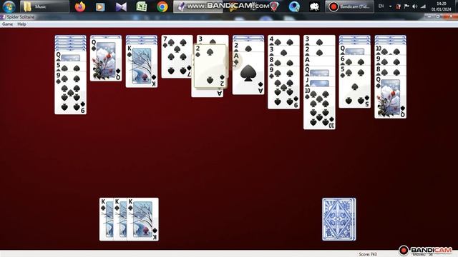458x257 pixels.
Task: Select the 10 of spades in last column
Action: 390,50
